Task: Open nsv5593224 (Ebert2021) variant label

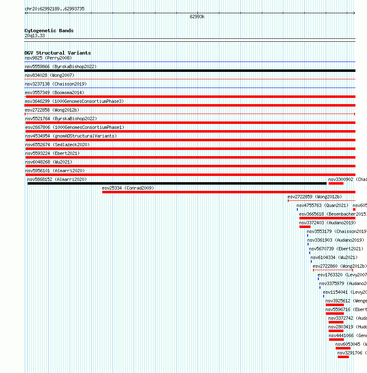Action: [x=52, y=153]
